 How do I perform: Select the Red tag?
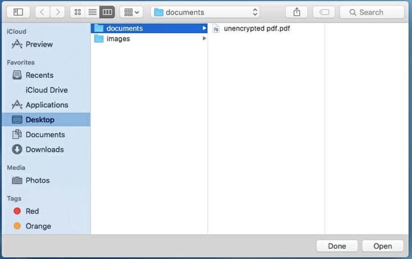46,211
